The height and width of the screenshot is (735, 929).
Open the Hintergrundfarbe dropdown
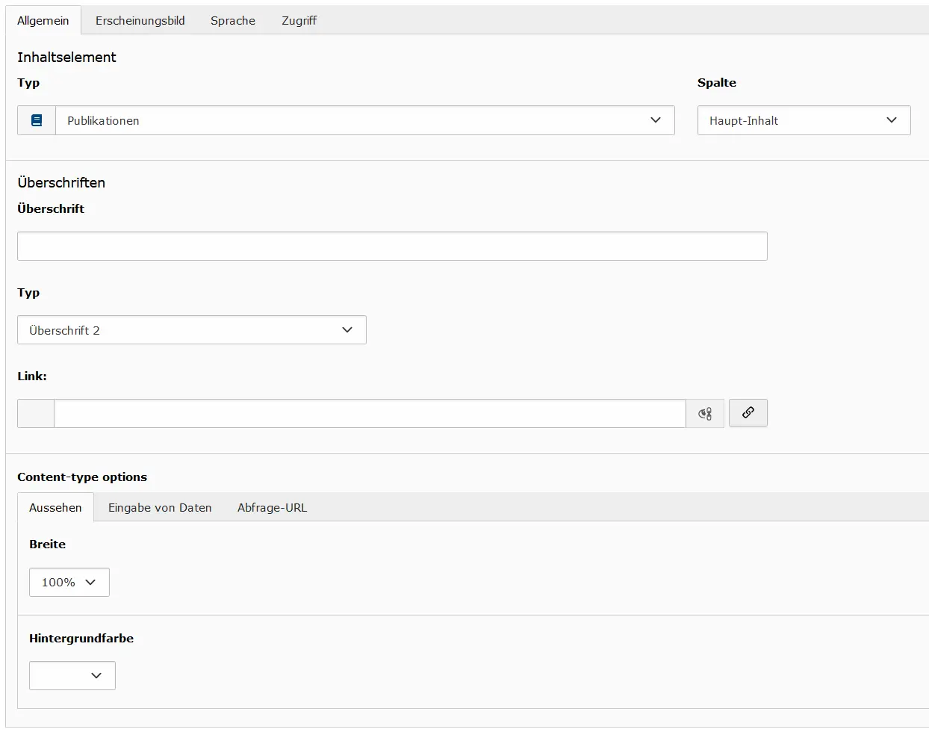[72, 675]
